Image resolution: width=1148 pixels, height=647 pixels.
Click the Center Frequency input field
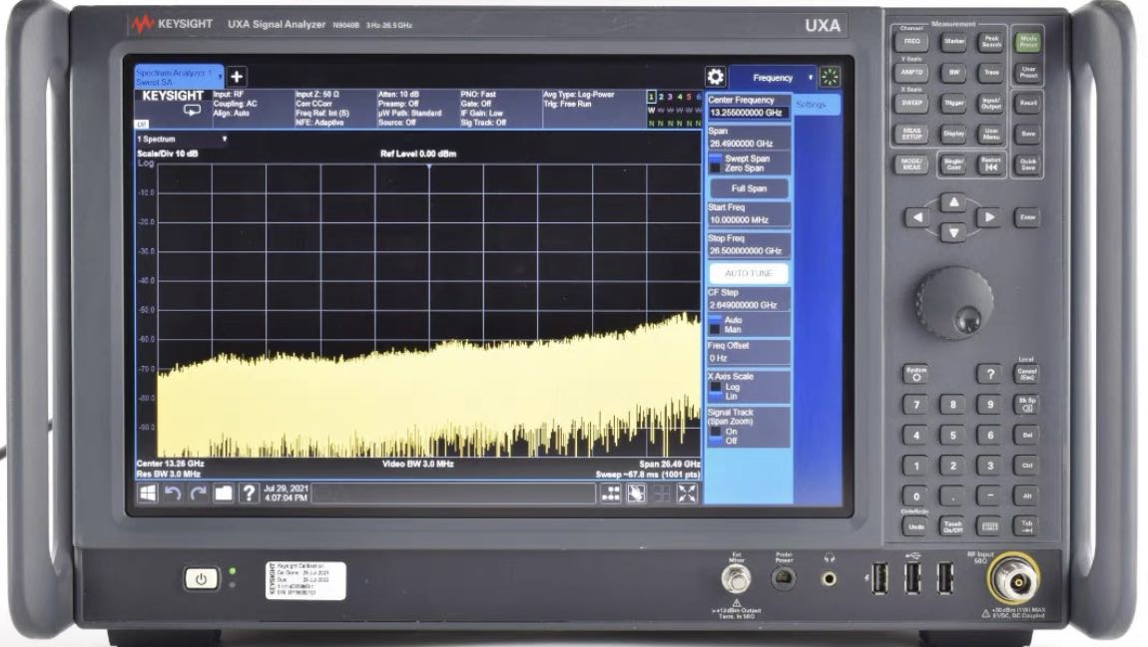point(748,113)
